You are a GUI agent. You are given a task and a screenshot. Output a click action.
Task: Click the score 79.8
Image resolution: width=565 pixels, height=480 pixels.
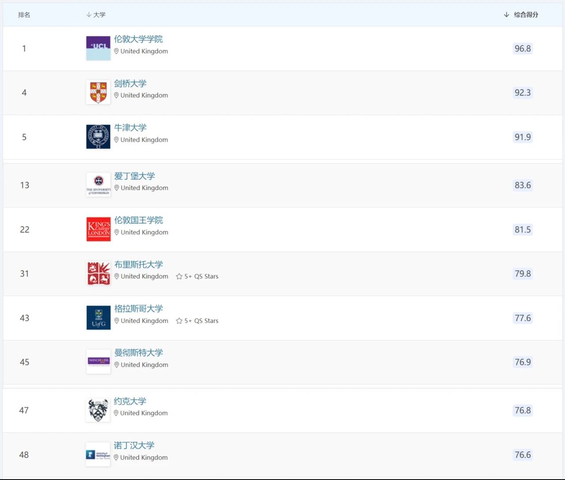pos(523,274)
